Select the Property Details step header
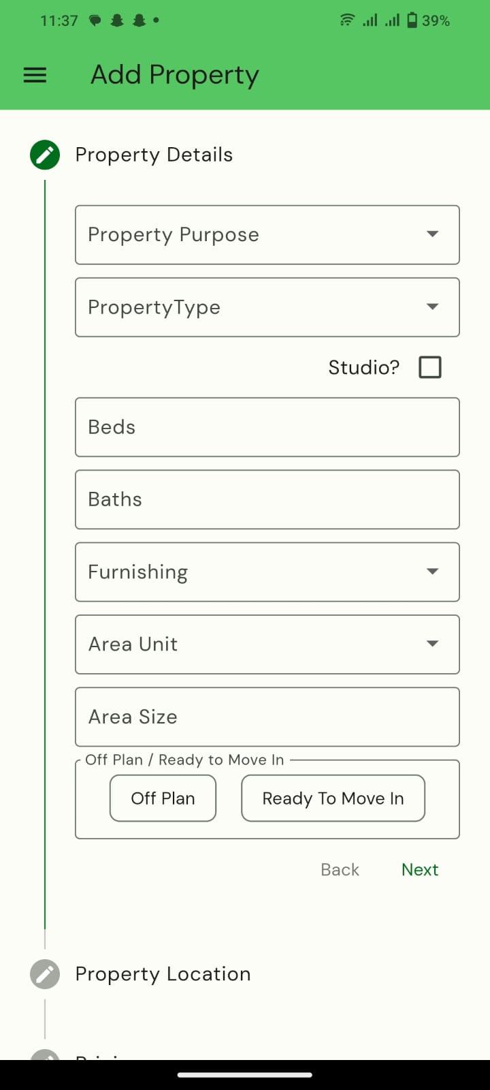The image size is (490, 1090). (x=154, y=155)
